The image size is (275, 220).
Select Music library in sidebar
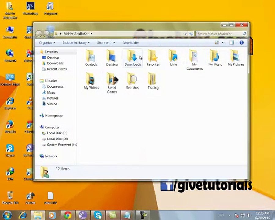pos(51,92)
